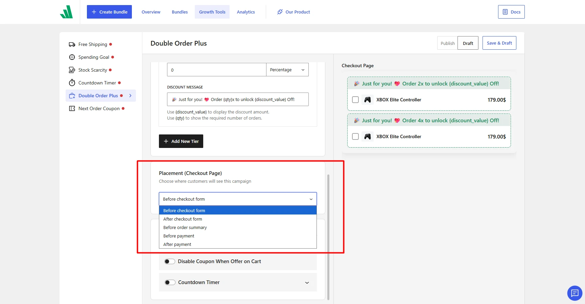Click second XBOX Elite Controller product thumbnail
This screenshot has height=304, width=585.
point(368,136)
